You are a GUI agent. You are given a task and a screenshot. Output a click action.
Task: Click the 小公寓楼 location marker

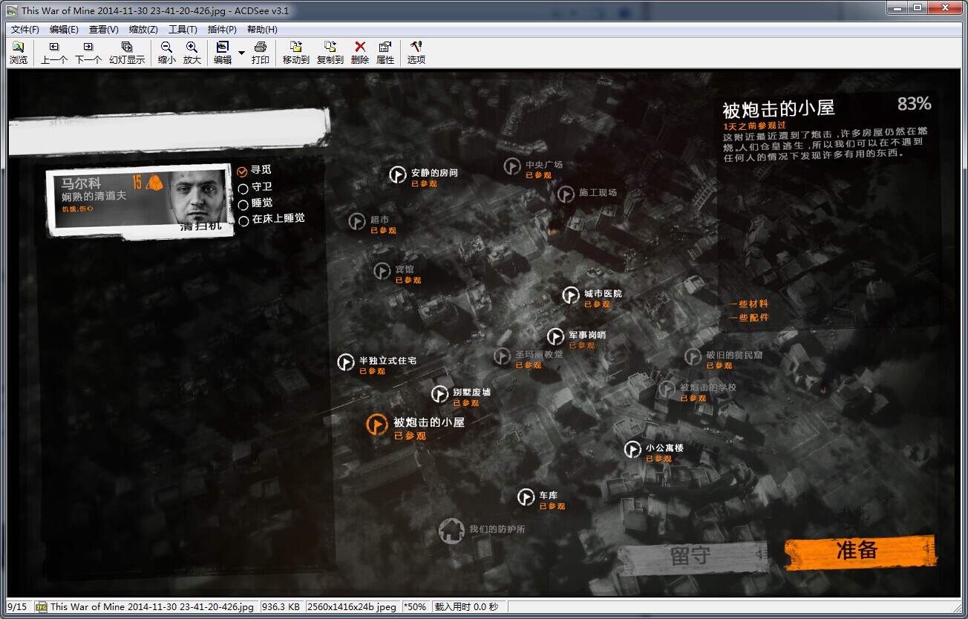coord(632,450)
